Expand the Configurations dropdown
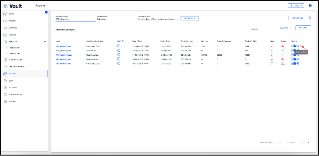The width and height of the screenshot is (319, 156). point(158,19)
